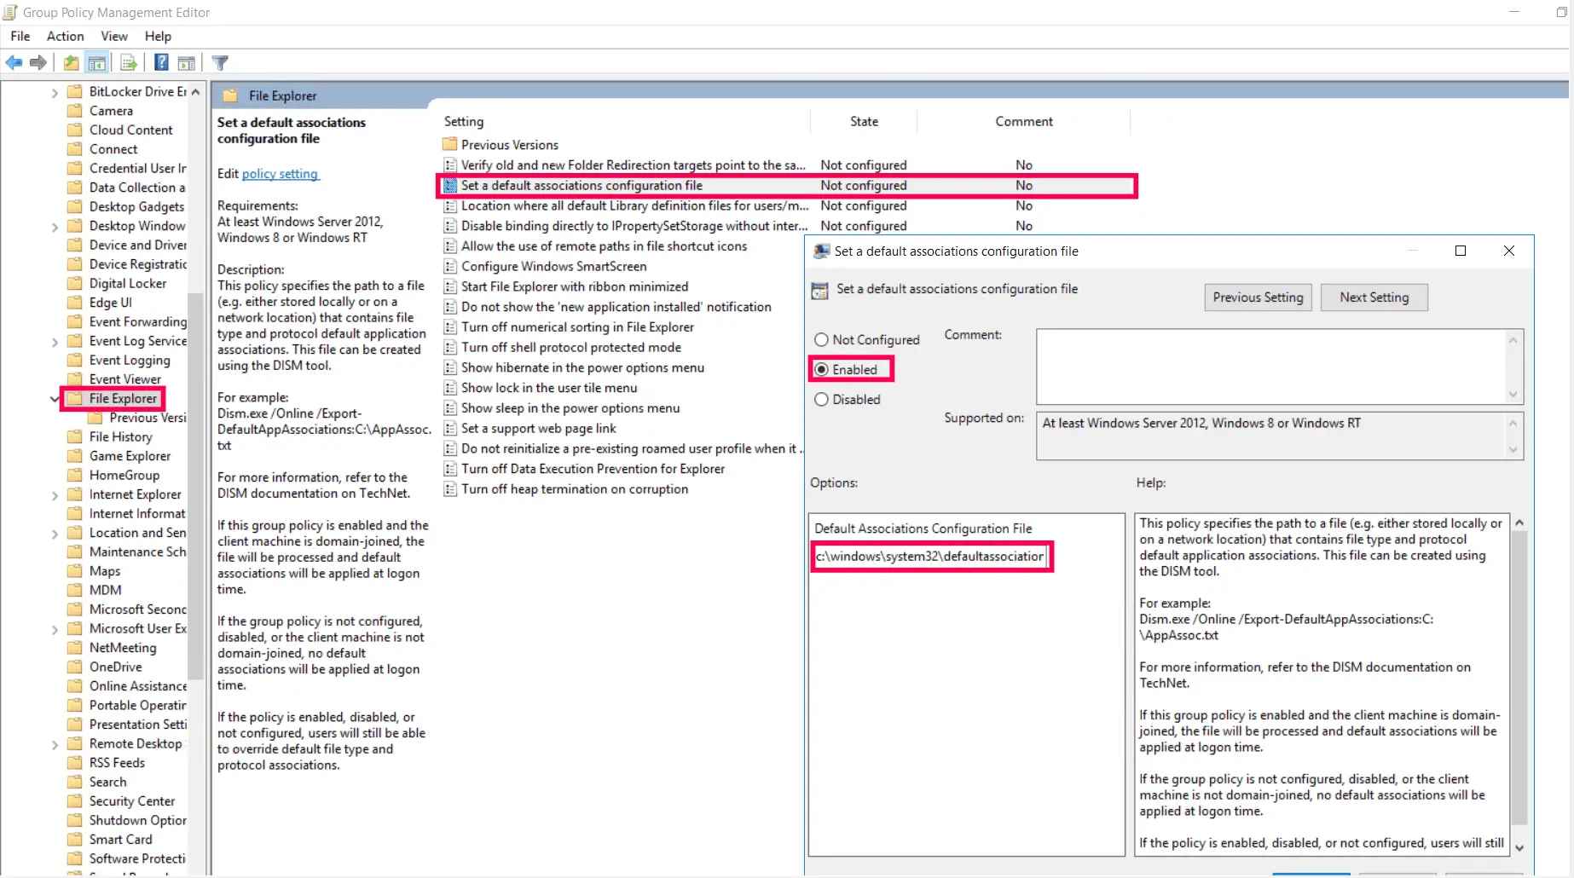The height and width of the screenshot is (878, 1574).
Task: Click the Forward navigation arrow in toolbar
Action: [x=38, y=62]
